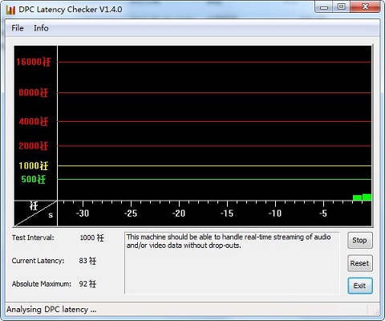Screen dimensions: 385x321
Task: Click the Current Latency label
Action: (x=38, y=261)
